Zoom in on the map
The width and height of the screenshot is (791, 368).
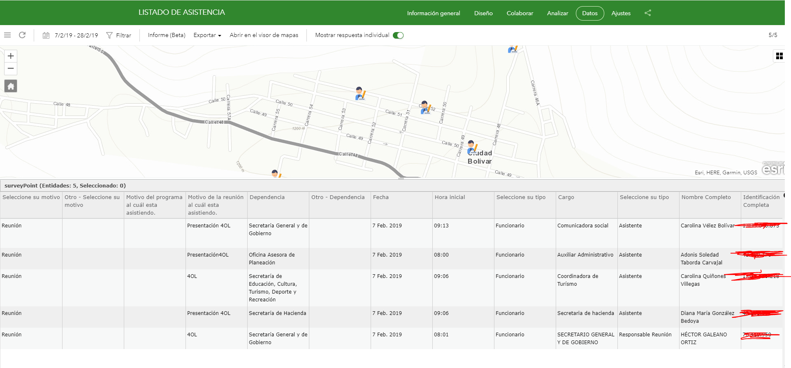click(11, 56)
